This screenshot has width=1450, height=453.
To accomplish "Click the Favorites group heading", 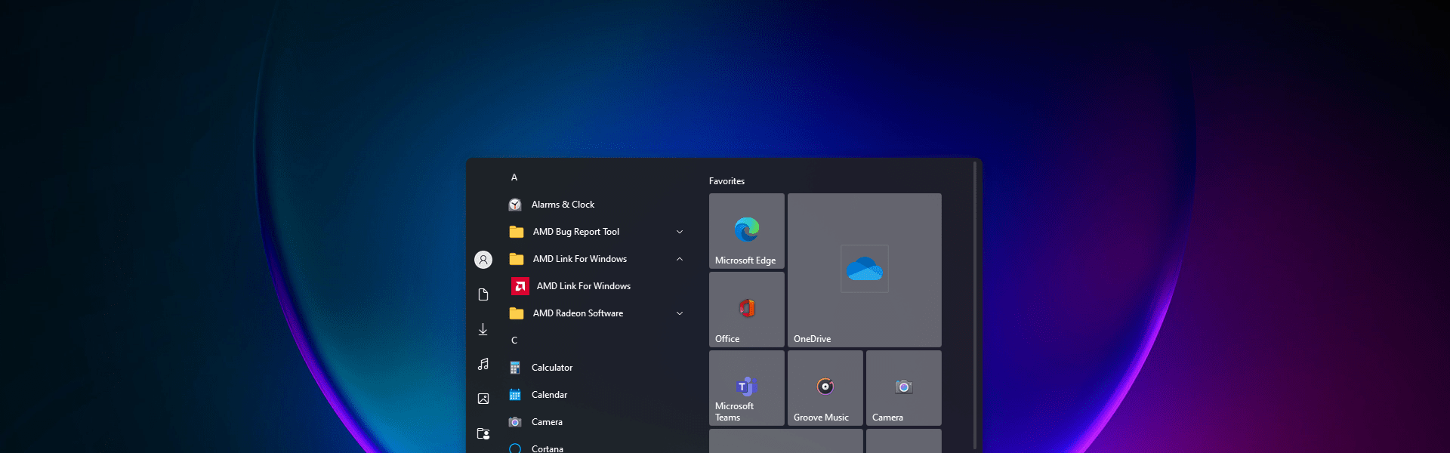I will (727, 181).
